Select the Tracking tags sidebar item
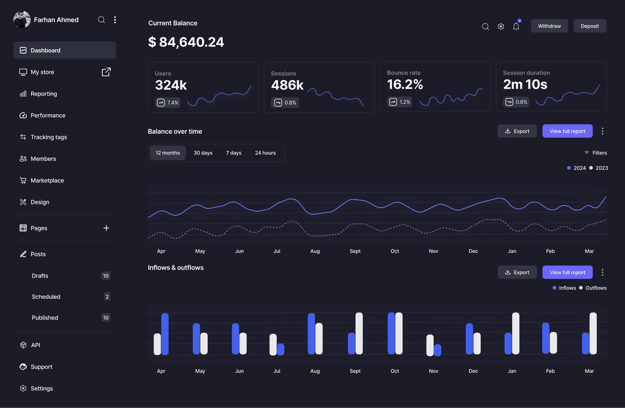Viewport: 625px width, 408px height. pos(51,137)
